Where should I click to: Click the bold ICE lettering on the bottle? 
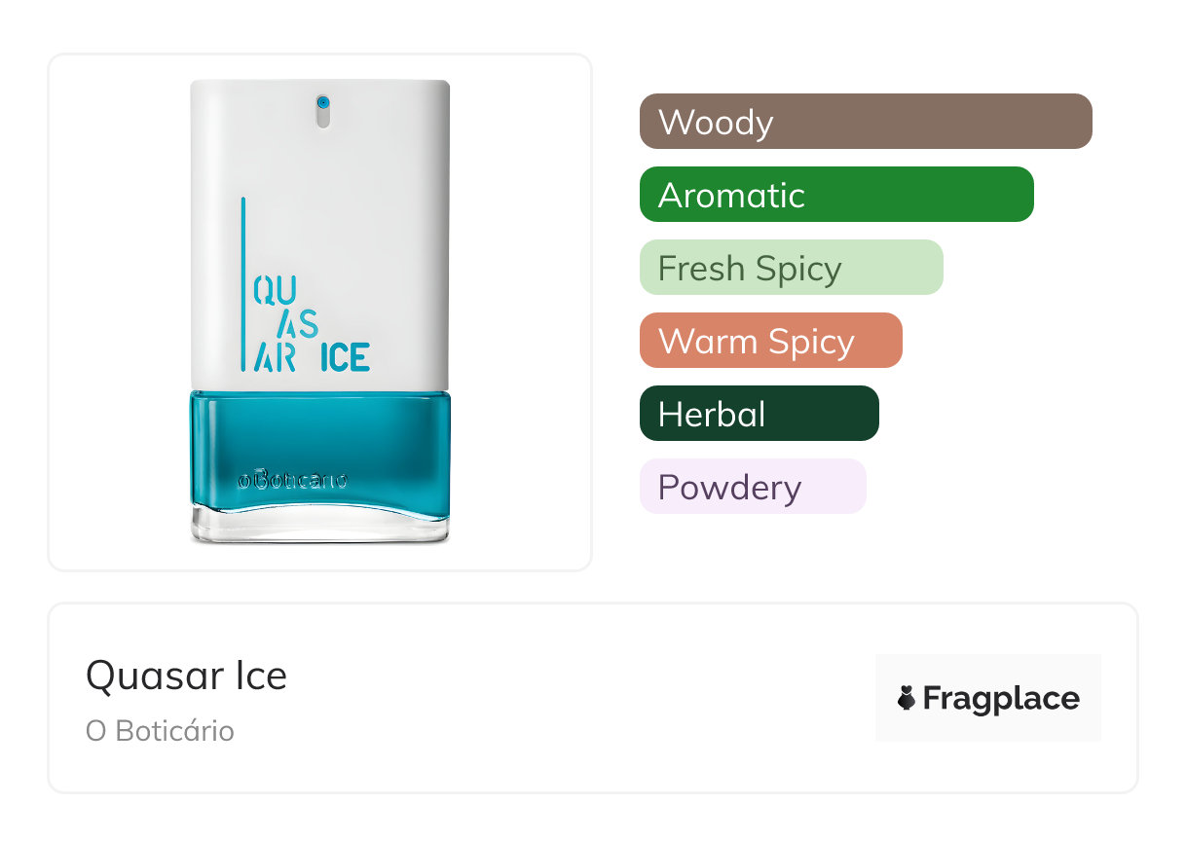click(344, 357)
